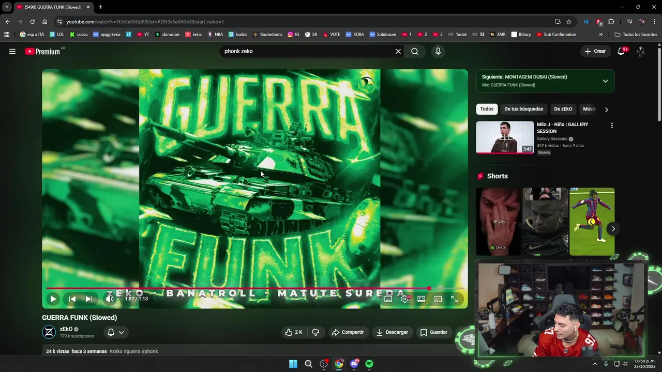
Task: Bookmark this page with star icon
Action: tap(569, 22)
